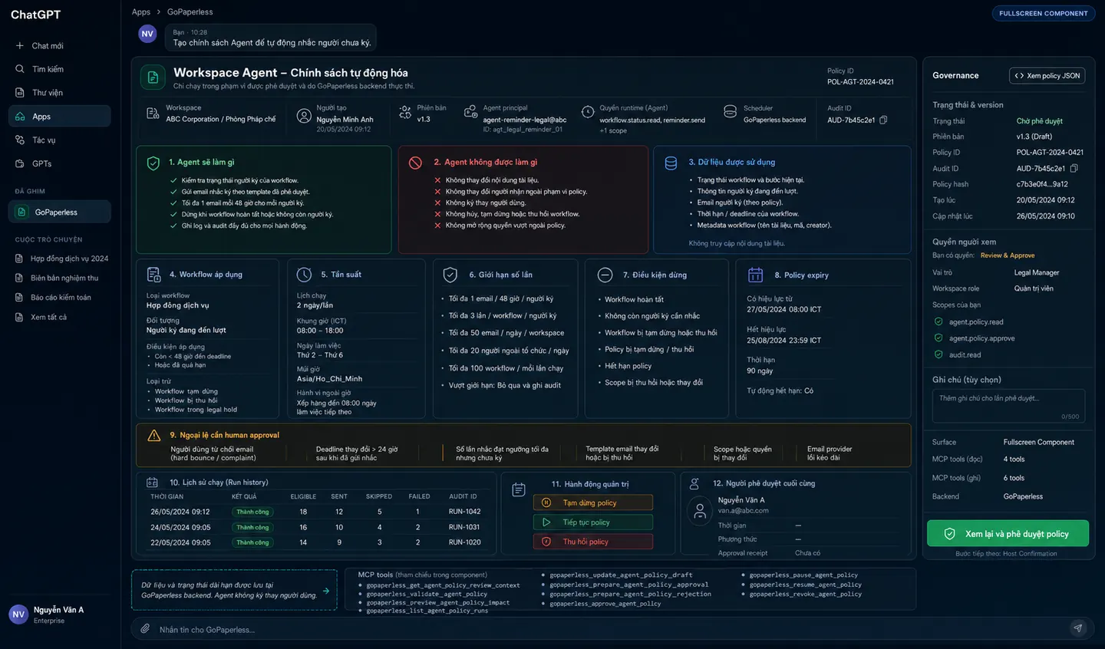Click GoPaperless breadcrumb
The width and height of the screenshot is (1105, 649).
pyautogui.click(x=190, y=12)
